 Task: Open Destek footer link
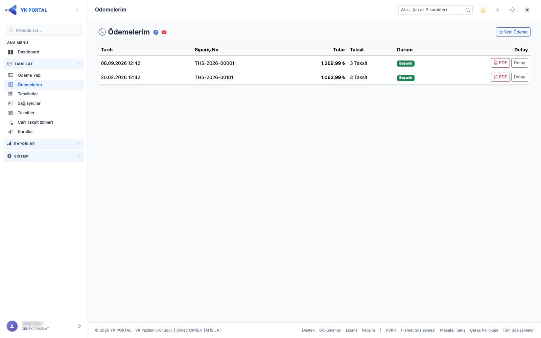308,330
